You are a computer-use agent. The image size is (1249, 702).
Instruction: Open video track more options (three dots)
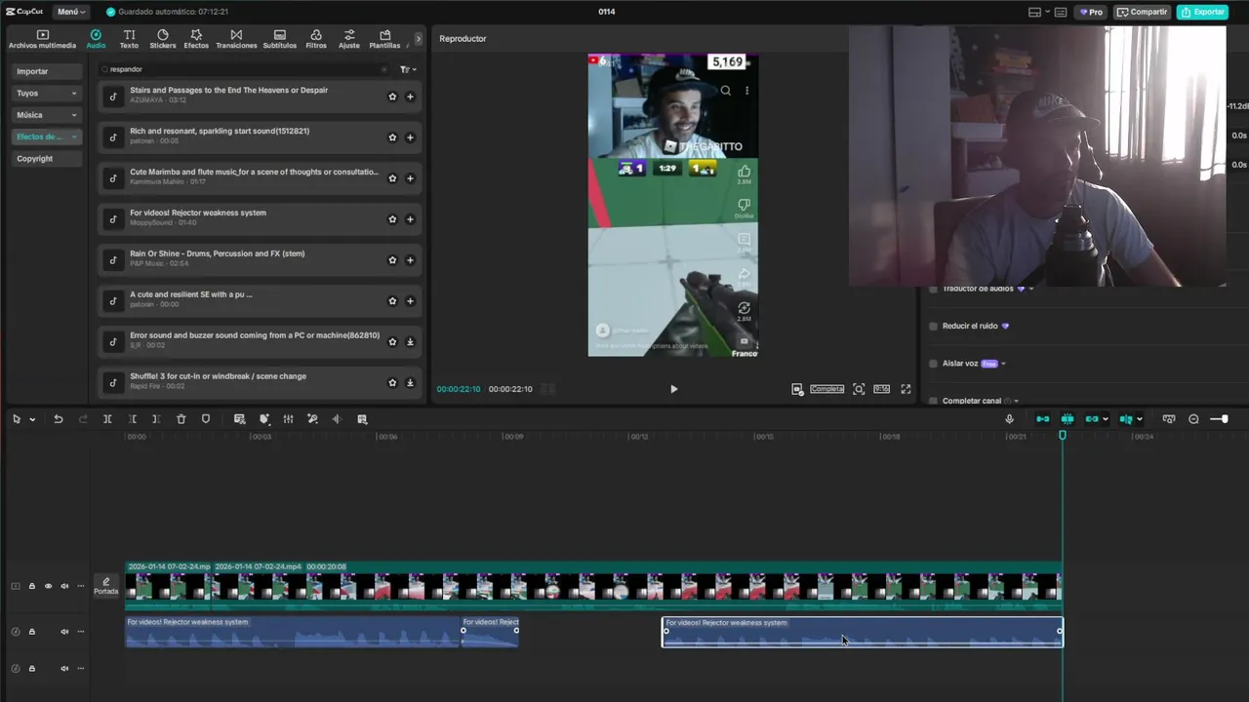(x=80, y=586)
